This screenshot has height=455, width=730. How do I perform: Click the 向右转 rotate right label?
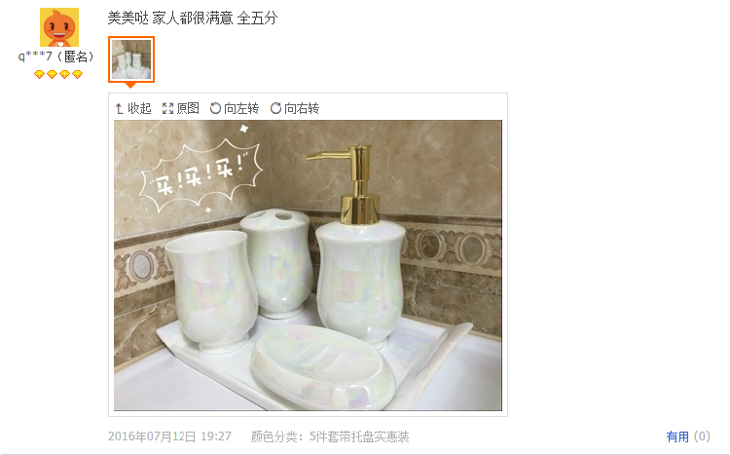(x=302, y=108)
